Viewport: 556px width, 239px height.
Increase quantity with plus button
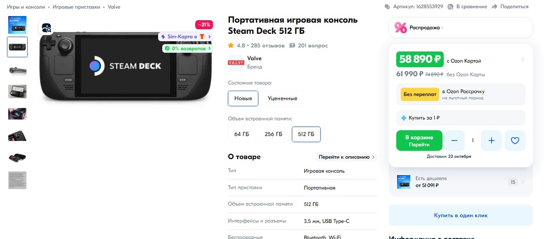click(491, 141)
